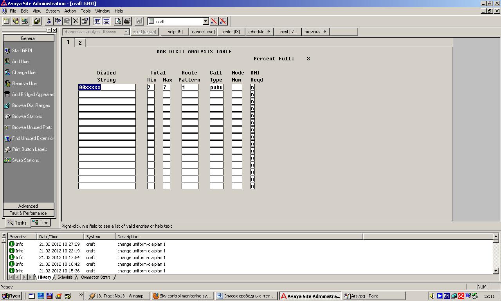Click the Print toolbar icon
The width and height of the screenshot is (501, 301).
pos(127,21)
